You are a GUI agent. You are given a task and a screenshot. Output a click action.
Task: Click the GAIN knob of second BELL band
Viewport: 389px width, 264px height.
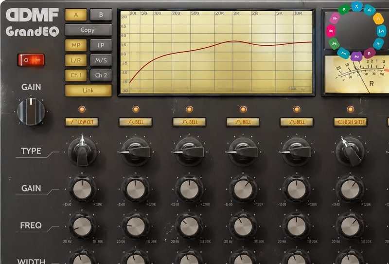click(x=189, y=189)
